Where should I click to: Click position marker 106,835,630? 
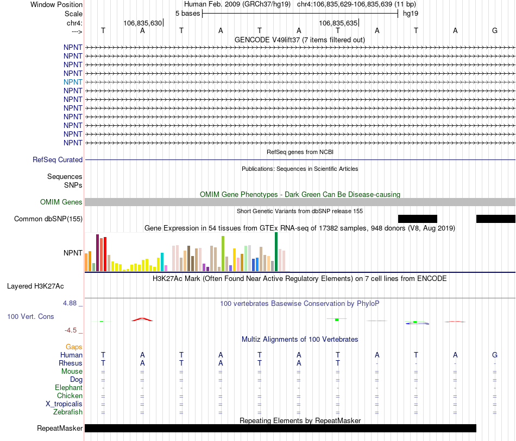click(143, 23)
